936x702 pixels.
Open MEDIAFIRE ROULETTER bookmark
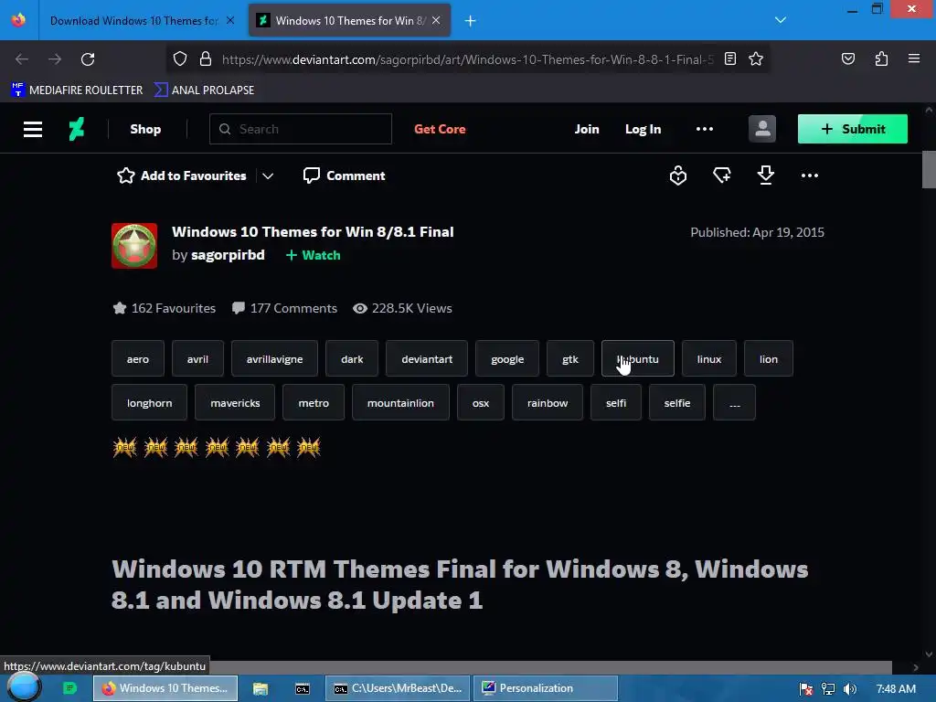(77, 90)
